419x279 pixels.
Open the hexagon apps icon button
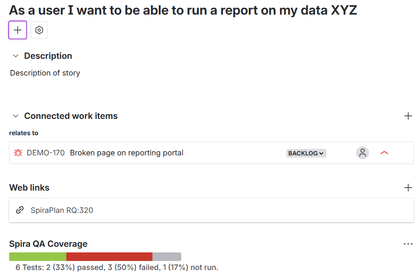tap(39, 30)
